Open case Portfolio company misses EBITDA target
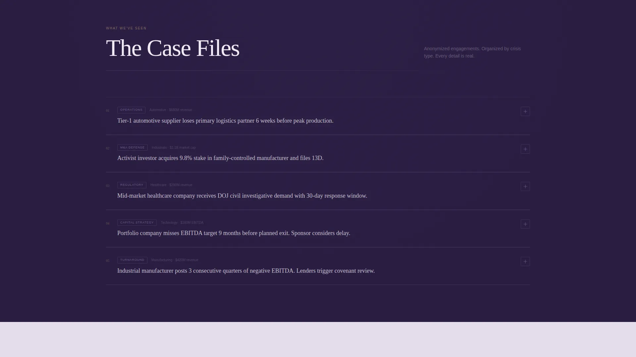 point(234,233)
